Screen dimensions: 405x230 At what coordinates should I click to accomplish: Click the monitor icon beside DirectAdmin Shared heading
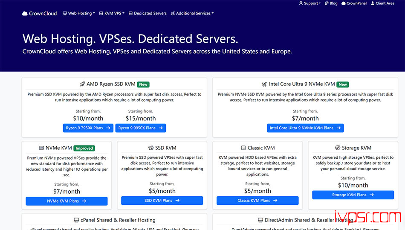(x=260, y=220)
